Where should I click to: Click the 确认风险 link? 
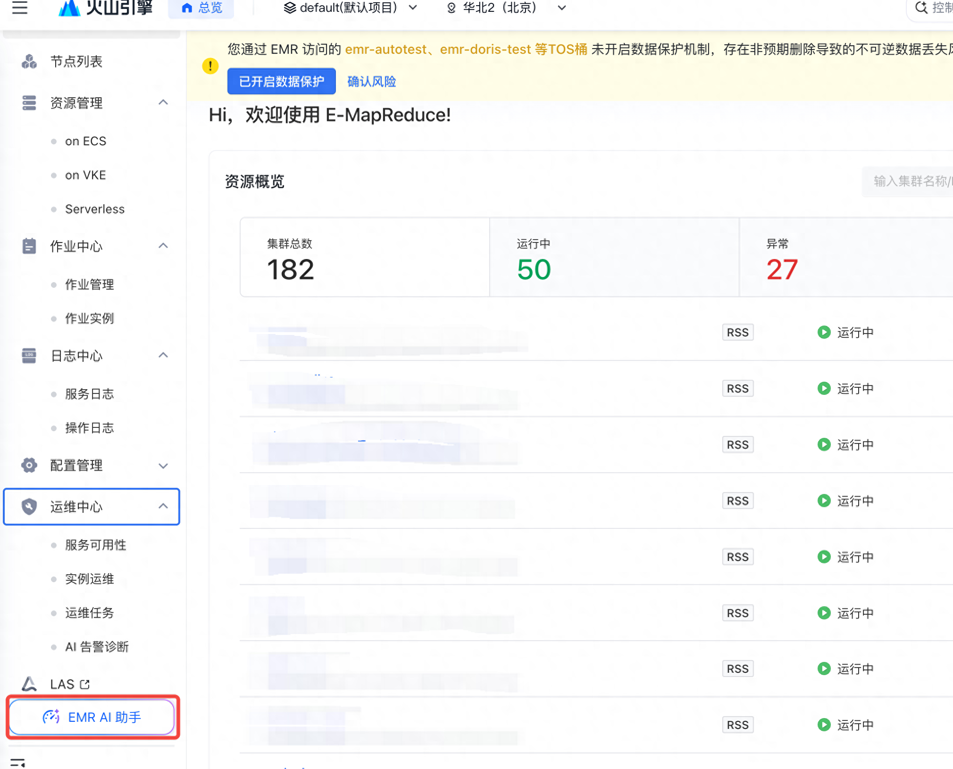[x=372, y=82]
